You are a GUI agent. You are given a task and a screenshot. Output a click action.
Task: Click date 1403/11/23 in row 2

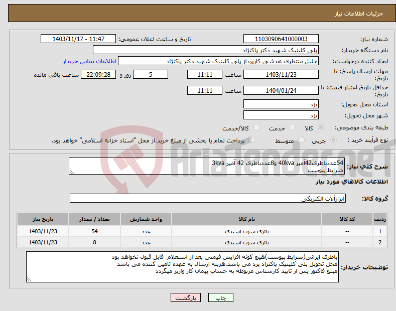pyautogui.click(x=43, y=242)
